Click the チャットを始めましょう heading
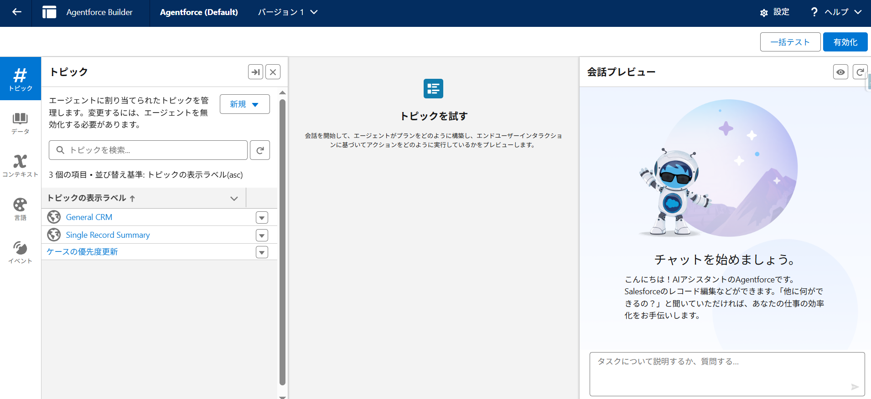This screenshot has width=871, height=399. (725, 260)
